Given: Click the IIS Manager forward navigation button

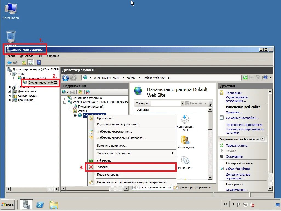Looking at the screenshot, I should 73,78.
